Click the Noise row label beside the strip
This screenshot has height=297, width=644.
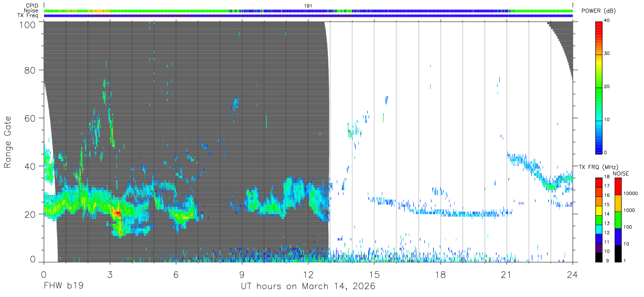click(31, 10)
